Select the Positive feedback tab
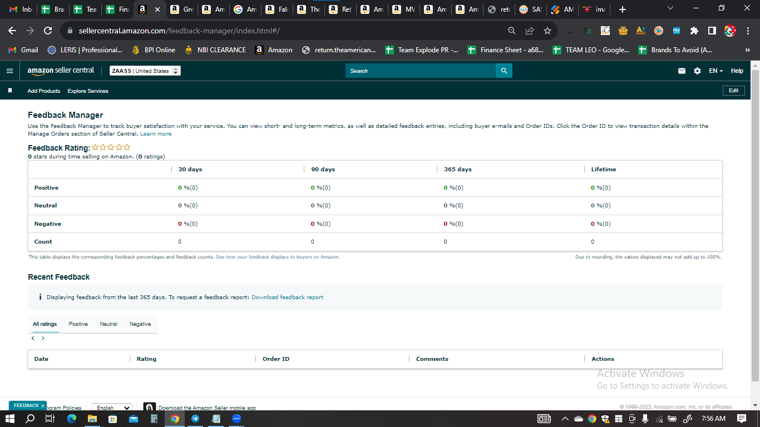Screen dimensions: 760x427 [x=78, y=324]
